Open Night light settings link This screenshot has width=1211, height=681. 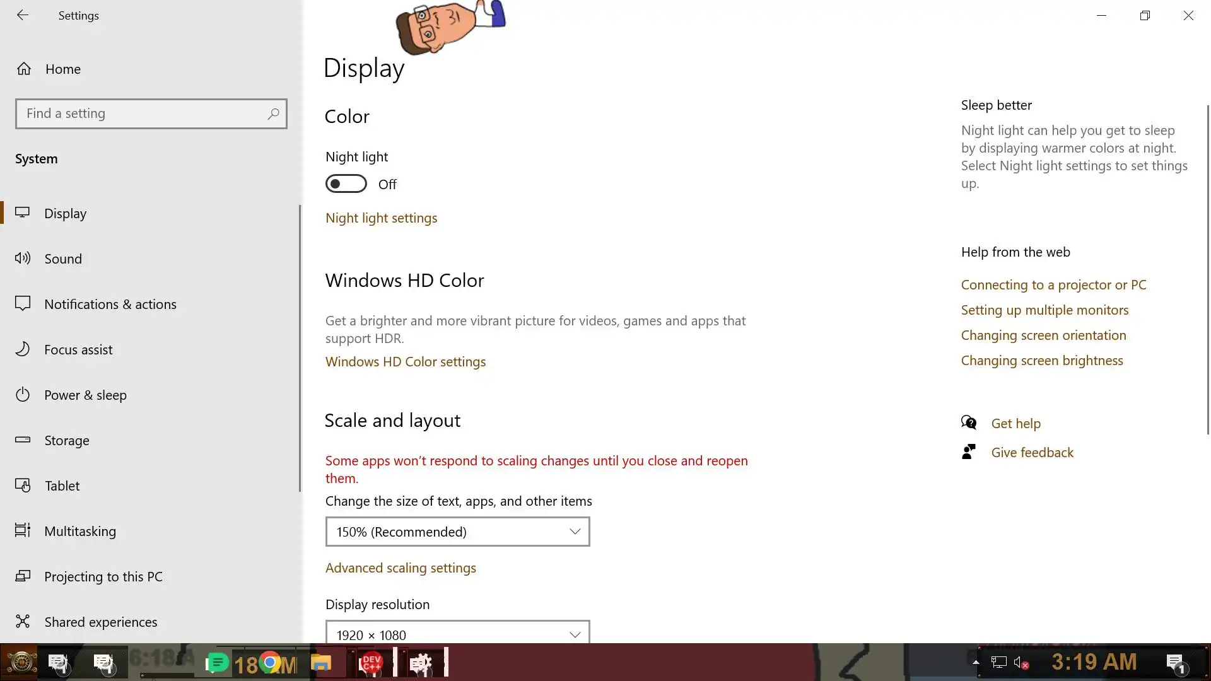pos(381,218)
